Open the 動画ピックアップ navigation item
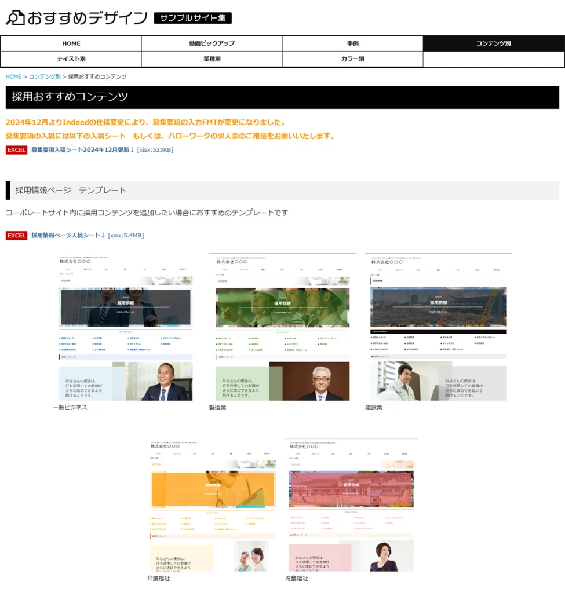The image size is (565, 593). [x=212, y=44]
